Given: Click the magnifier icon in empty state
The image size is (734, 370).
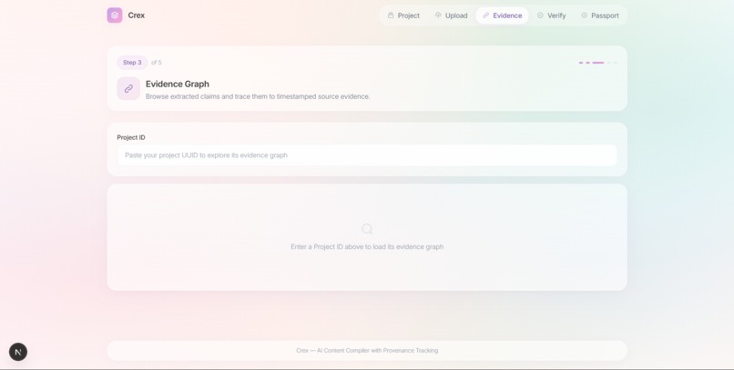Looking at the screenshot, I should (367, 228).
